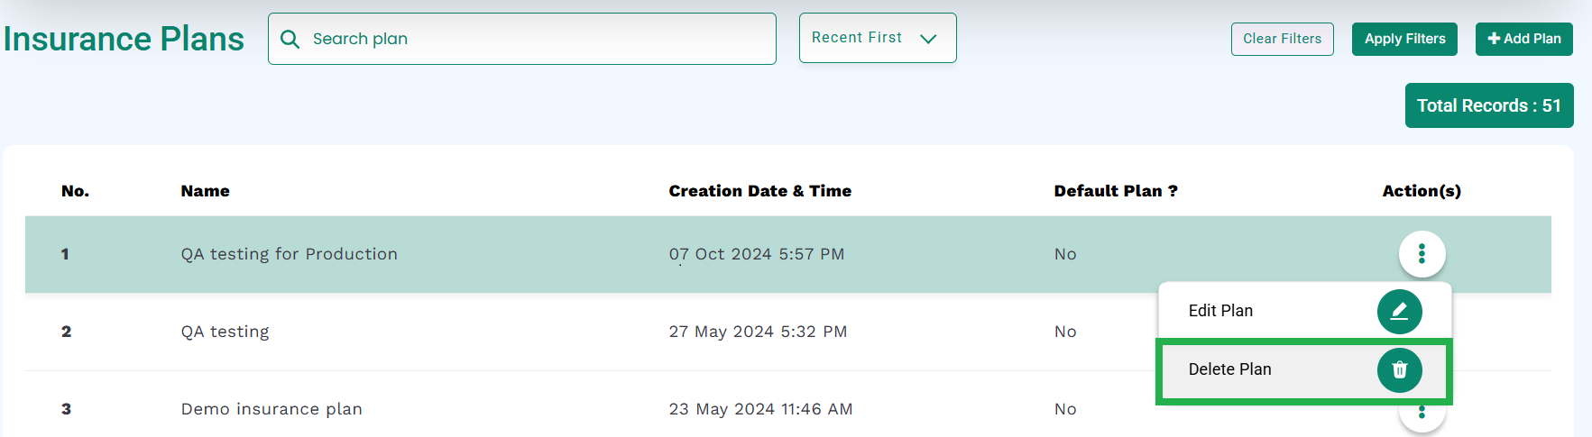The image size is (1592, 437).
Task: Click the Apply Filters button
Action: [x=1404, y=39]
